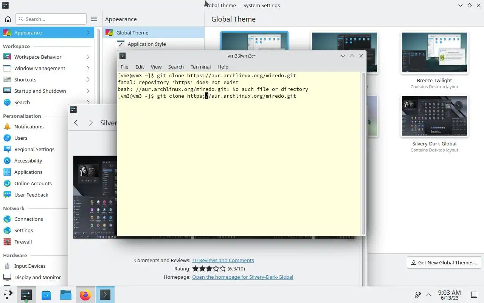Open the application launcher in taskbar
The height and width of the screenshot is (303, 484).
pos(8,294)
